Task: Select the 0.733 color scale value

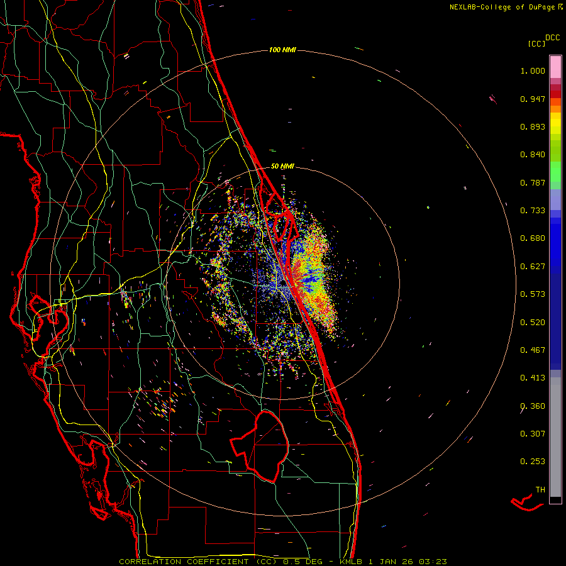Action: coord(533,211)
